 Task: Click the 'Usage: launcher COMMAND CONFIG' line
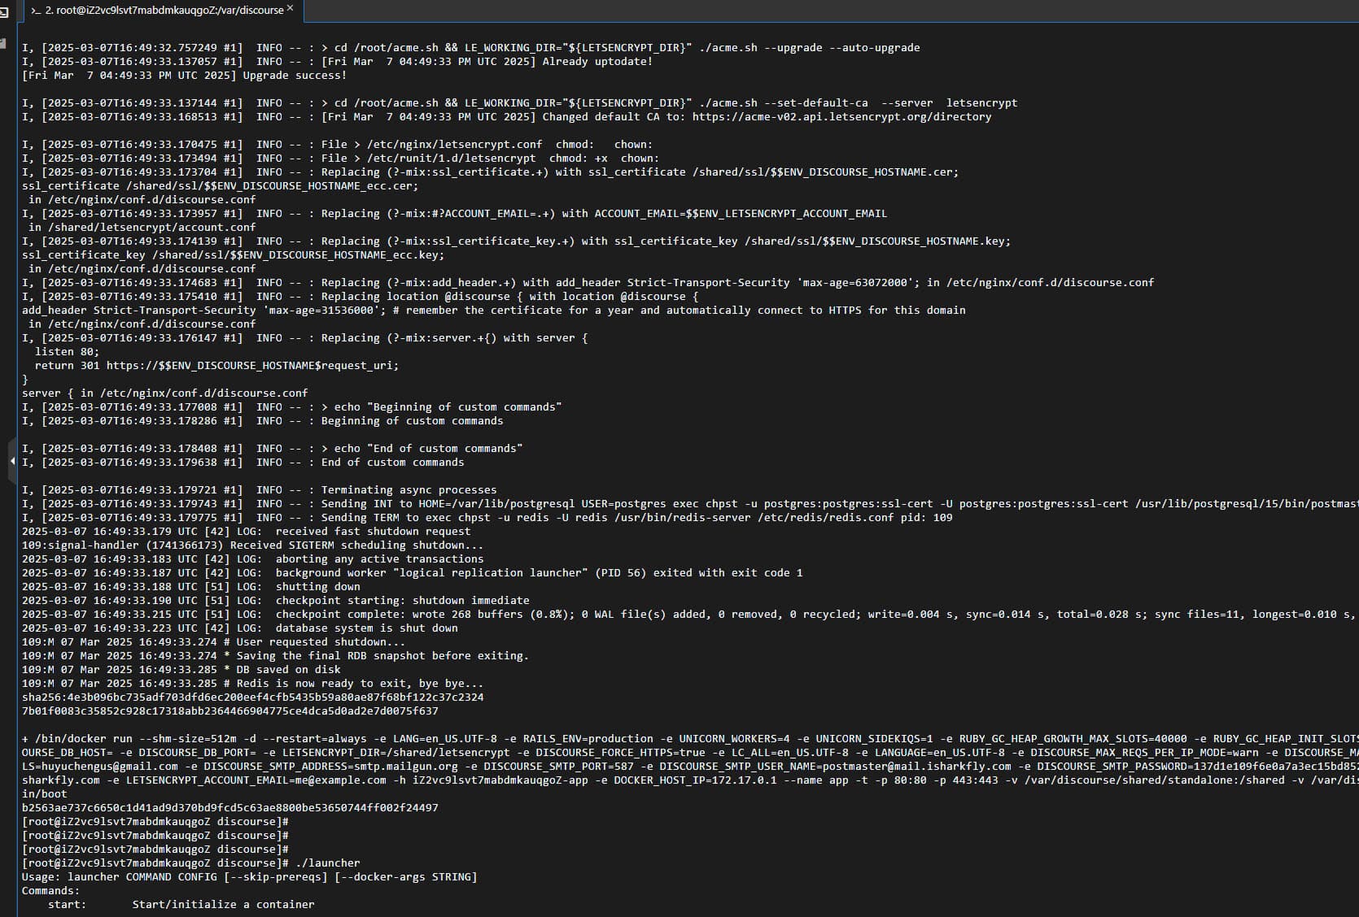249,877
